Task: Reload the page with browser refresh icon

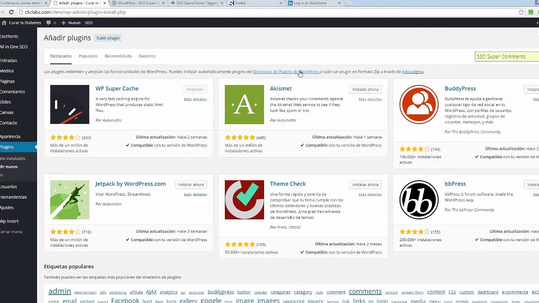Action: click(x=11, y=12)
